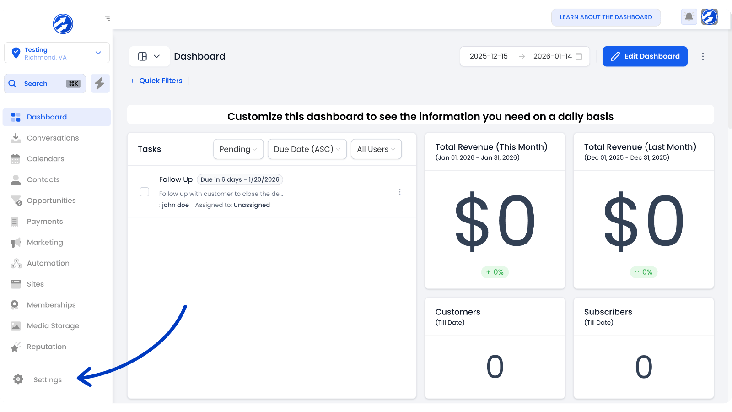Click the lightning bolt quick actions icon
Image resolution: width=732 pixels, height=412 pixels.
(100, 83)
